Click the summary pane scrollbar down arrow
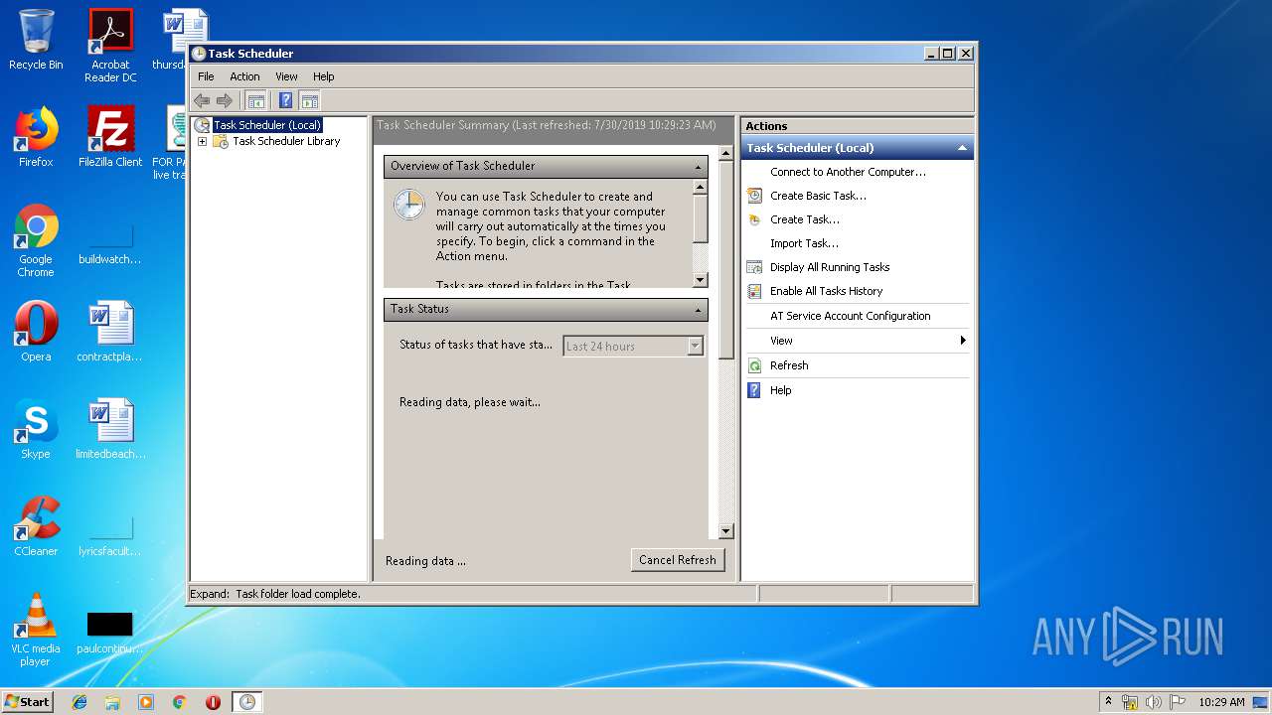 point(725,531)
